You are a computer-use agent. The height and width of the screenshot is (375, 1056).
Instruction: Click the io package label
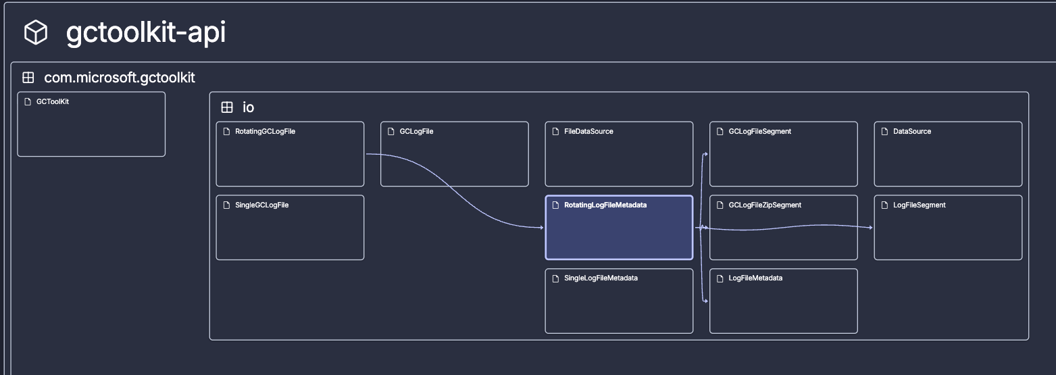click(249, 107)
